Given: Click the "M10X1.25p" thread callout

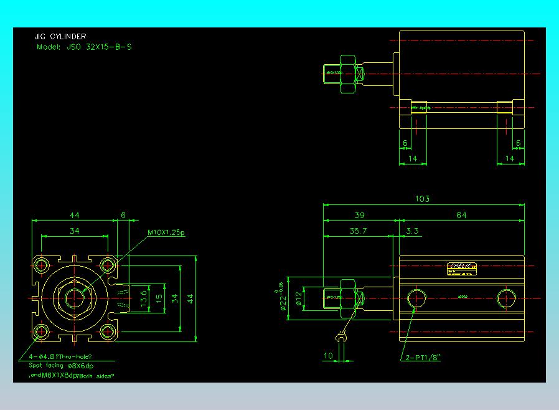Looking at the screenshot, I should (x=166, y=232).
